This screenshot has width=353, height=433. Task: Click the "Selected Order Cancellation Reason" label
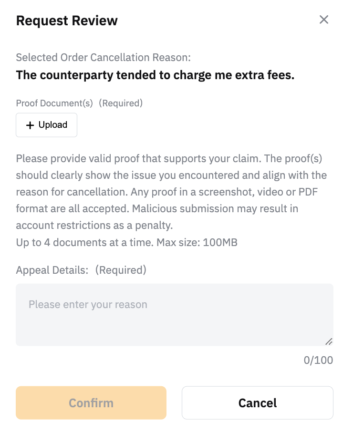point(103,58)
